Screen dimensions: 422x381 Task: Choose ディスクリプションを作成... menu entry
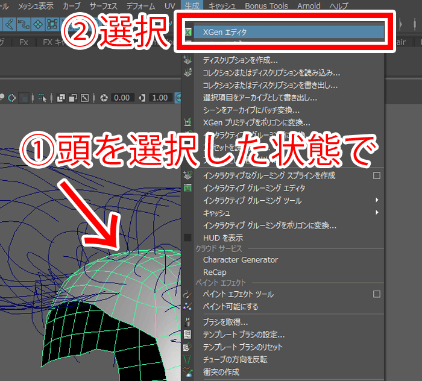click(241, 60)
